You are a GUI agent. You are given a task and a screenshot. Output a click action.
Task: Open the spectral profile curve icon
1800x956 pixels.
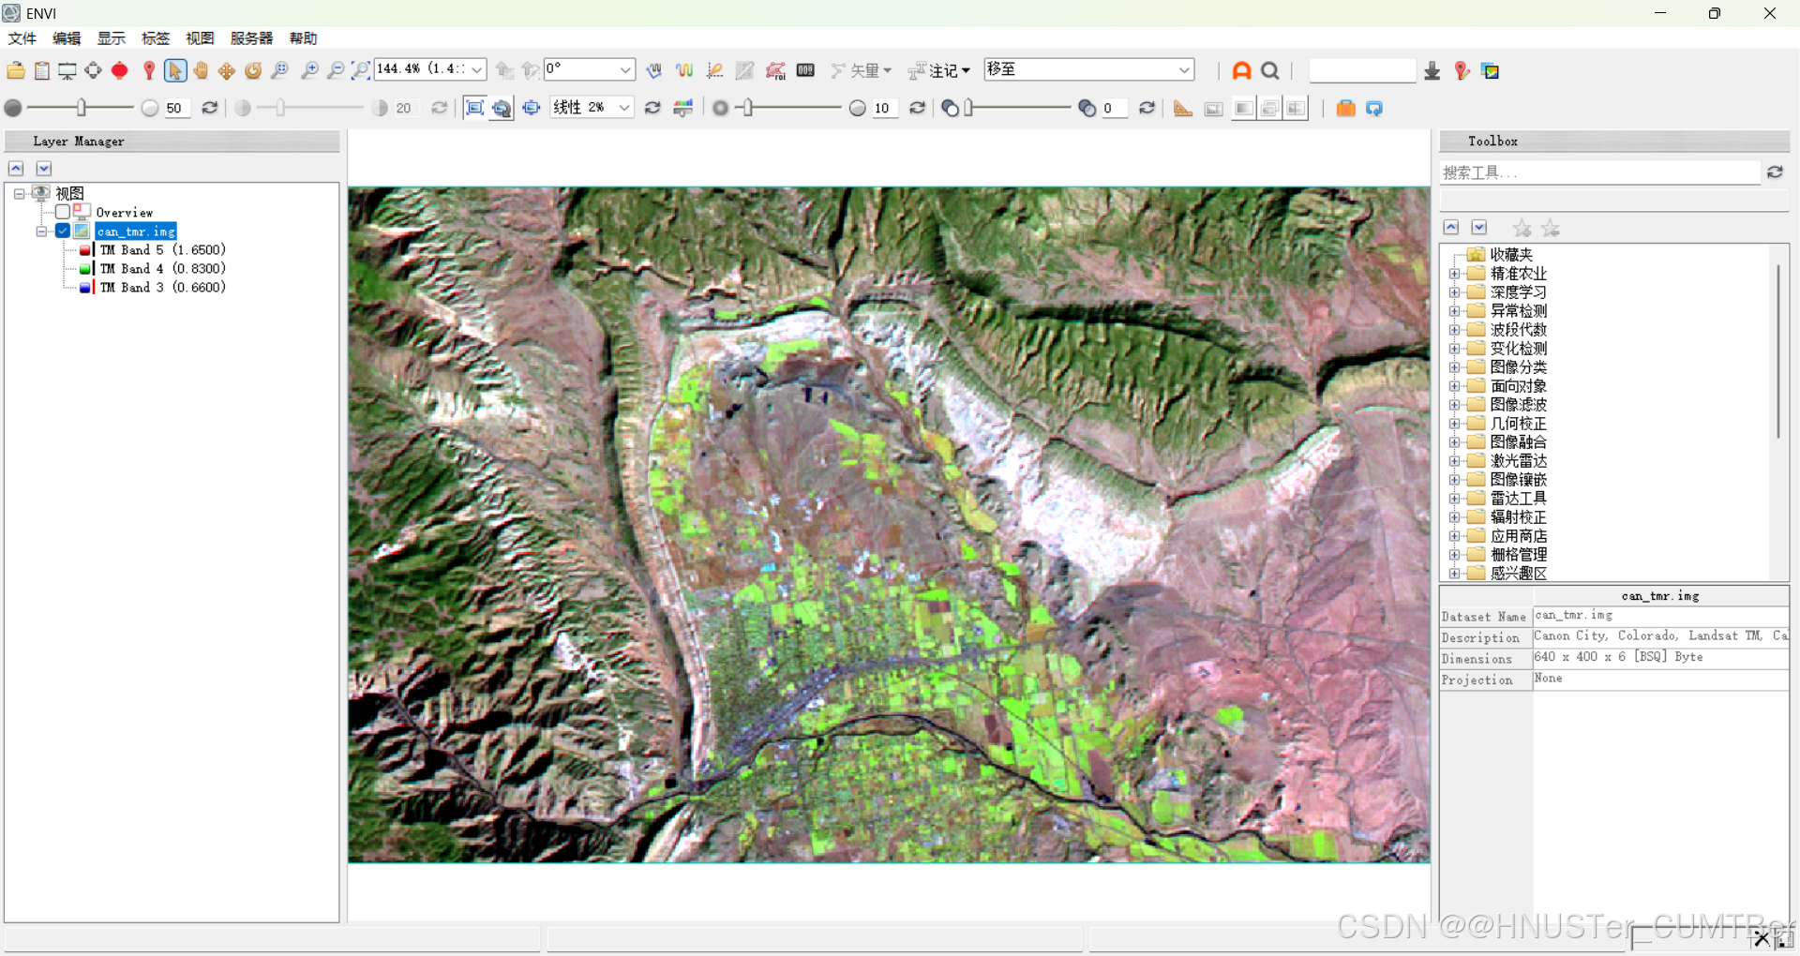684,70
